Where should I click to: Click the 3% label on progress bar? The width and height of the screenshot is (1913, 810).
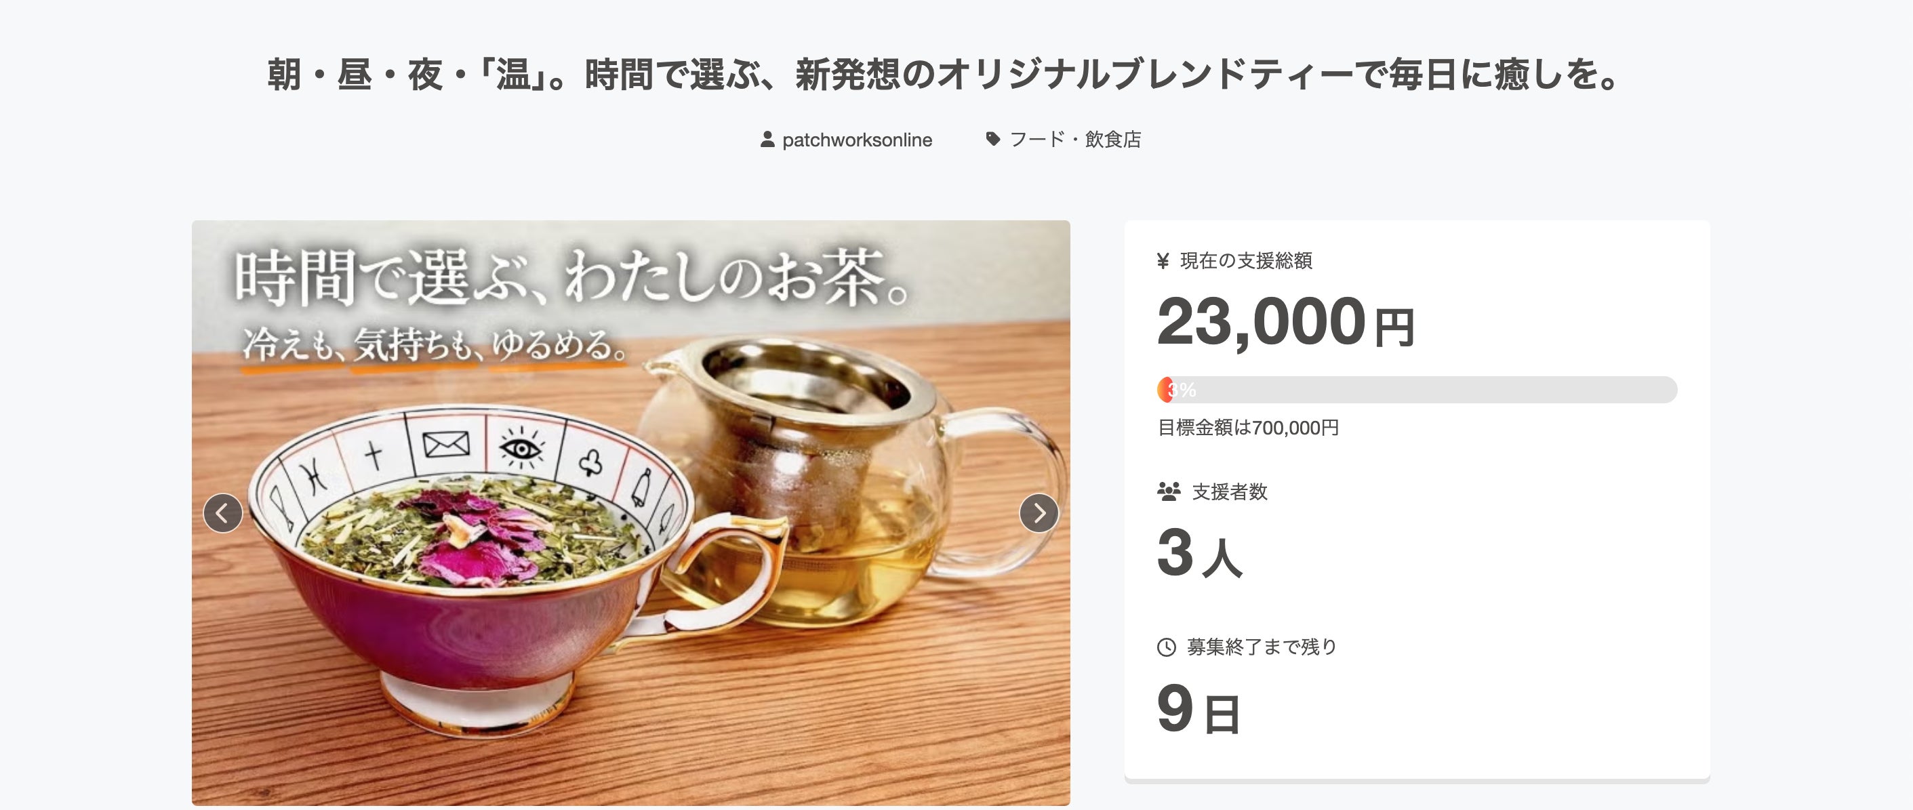click(1182, 390)
